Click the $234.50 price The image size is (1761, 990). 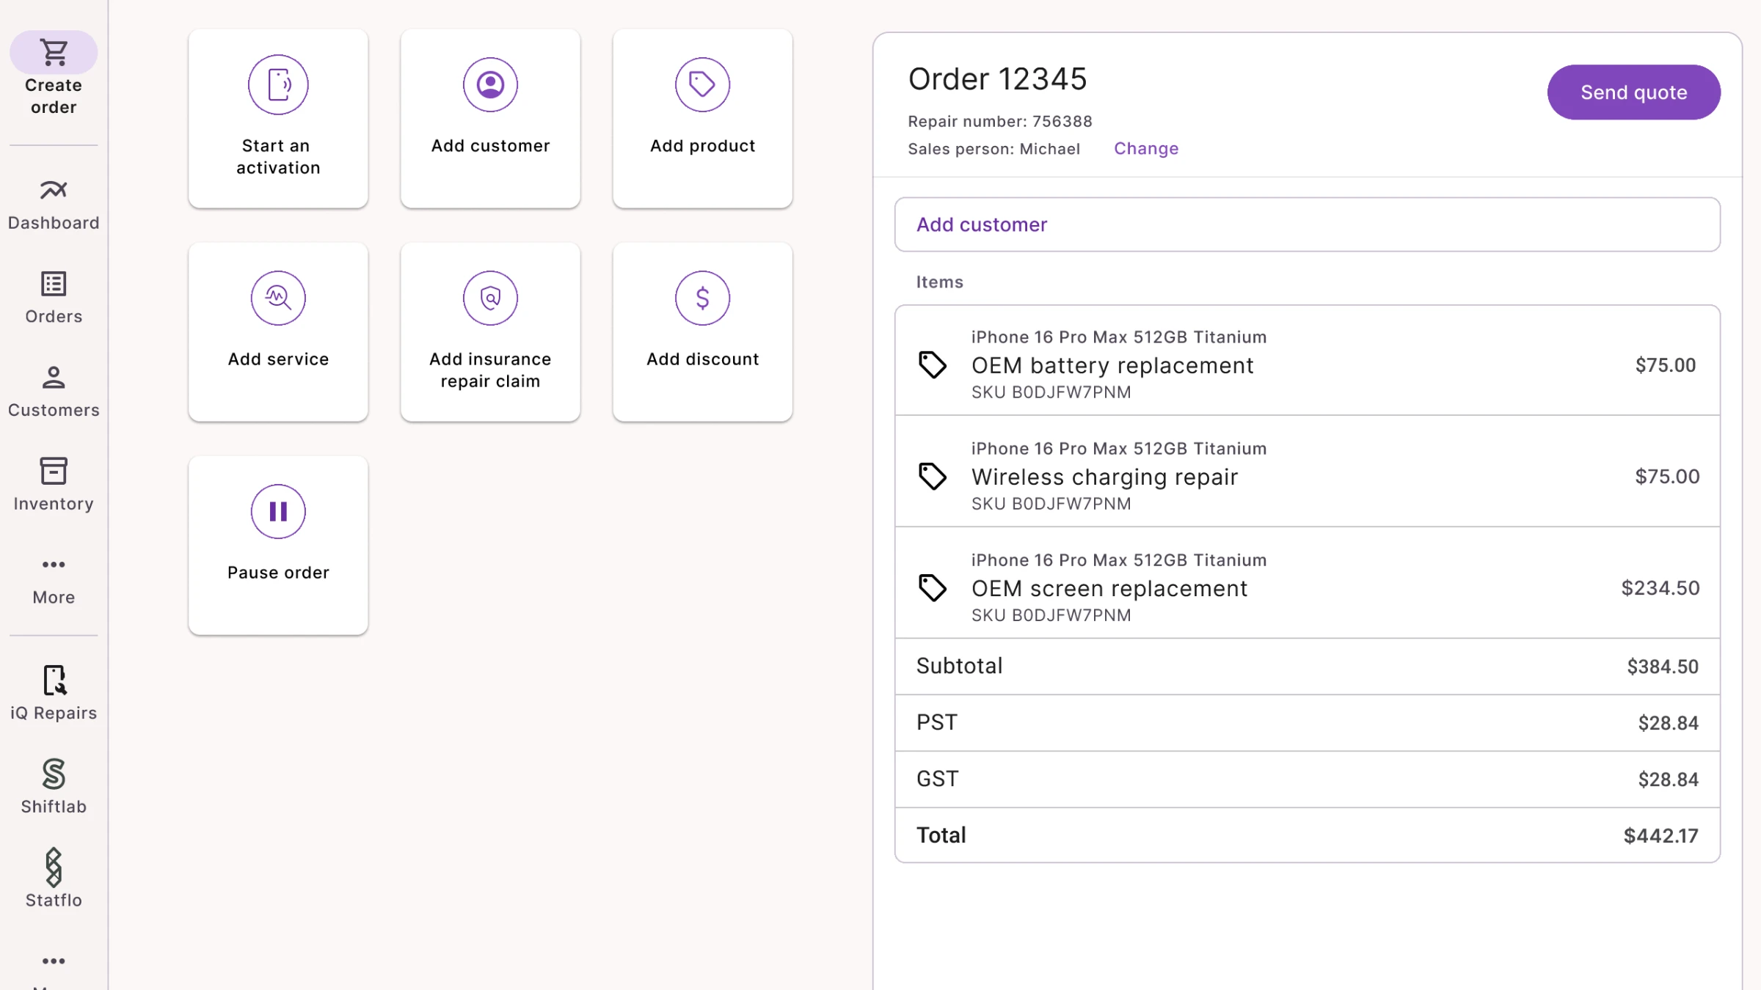pos(1660,588)
